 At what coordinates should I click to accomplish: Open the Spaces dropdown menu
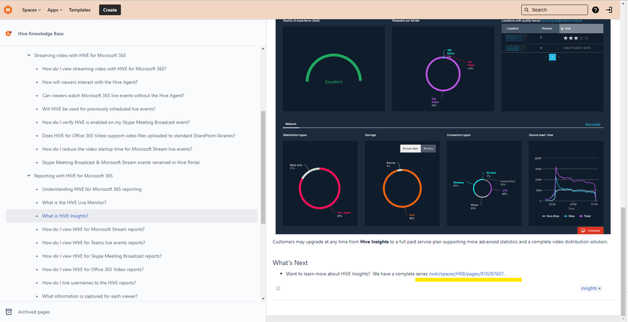click(31, 10)
